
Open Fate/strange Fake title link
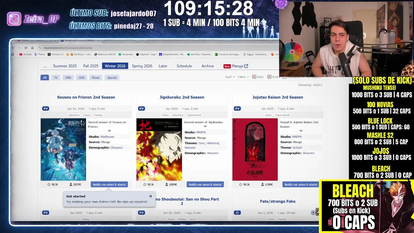[x=278, y=201]
